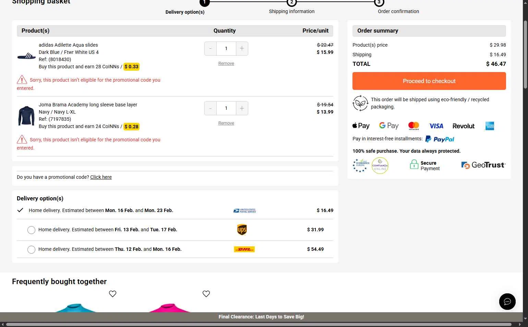Click the vertical scrollbar thumb
The image size is (528, 327).
pos(525,54)
